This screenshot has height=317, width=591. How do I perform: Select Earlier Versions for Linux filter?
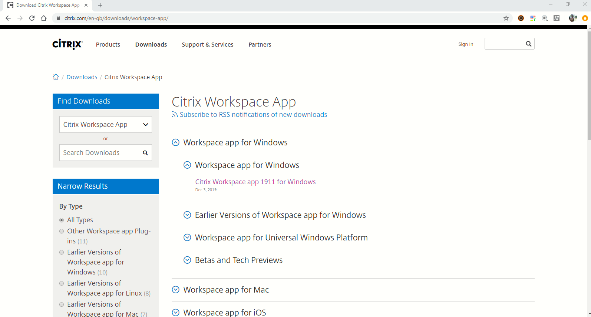pos(62,283)
